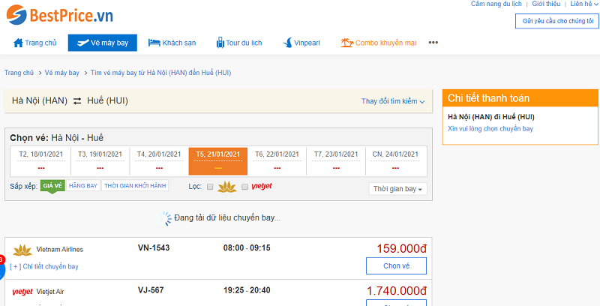The width and height of the screenshot is (600, 306).
Task: Open the Khách sạn menu item
Action: (172, 43)
